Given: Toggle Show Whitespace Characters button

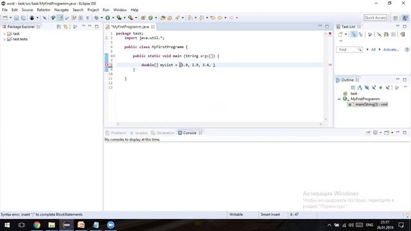Looking at the screenshot, I should (87, 18).
